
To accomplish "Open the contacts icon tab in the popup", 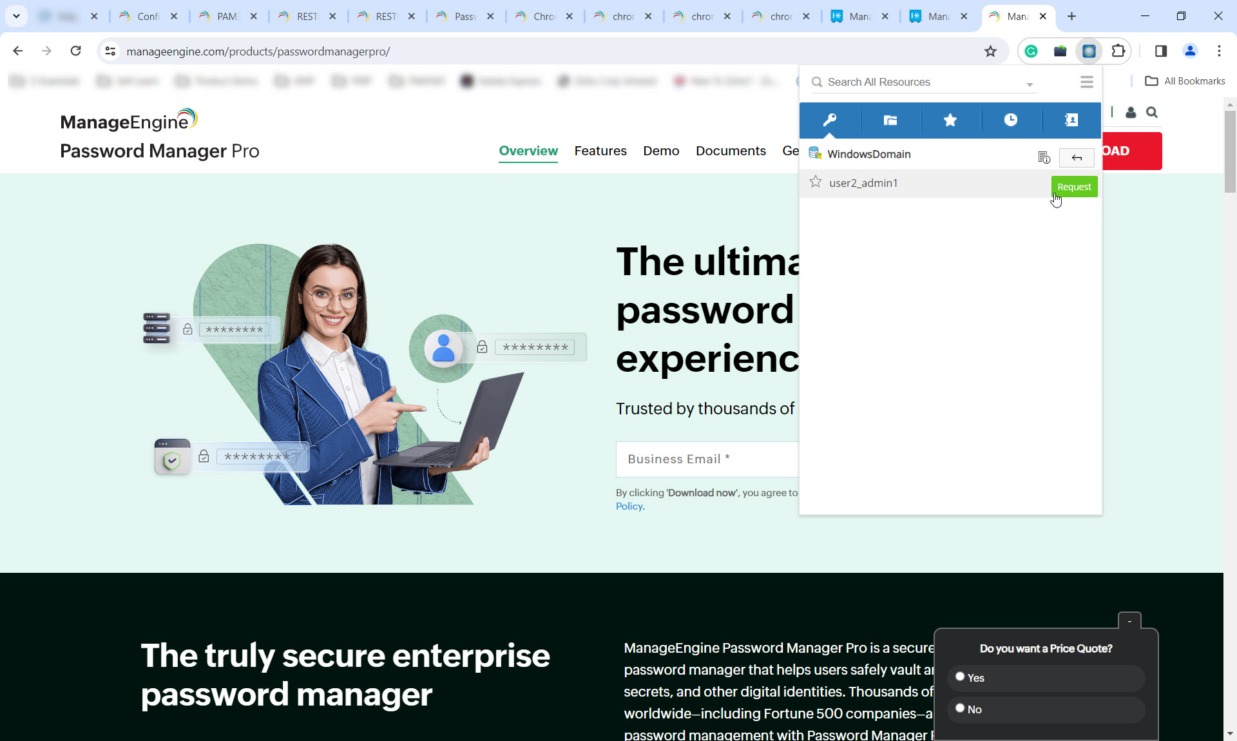I will [x=1071, y=120].
